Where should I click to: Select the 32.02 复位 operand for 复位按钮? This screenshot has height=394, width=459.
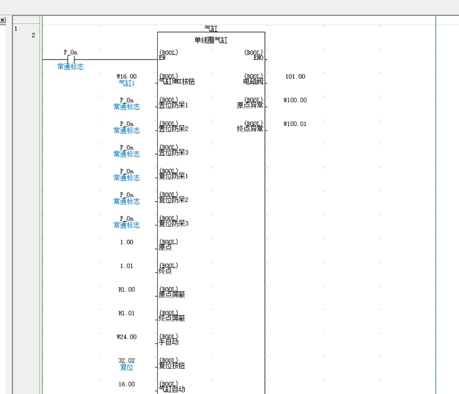pos(127,363)
